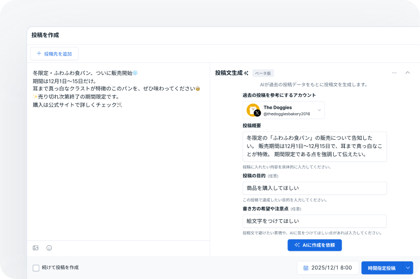The height and width of the screenshot is (279, 420).
Task: Focus the 書き方の希望や注意点 input field
Action: click(314, 221)
